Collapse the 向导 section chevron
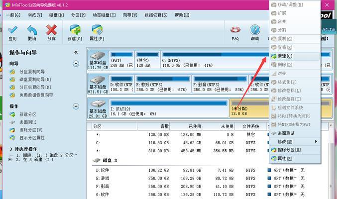Image resolution: width=337 pixels, height=199 pixels. [76, 64]
